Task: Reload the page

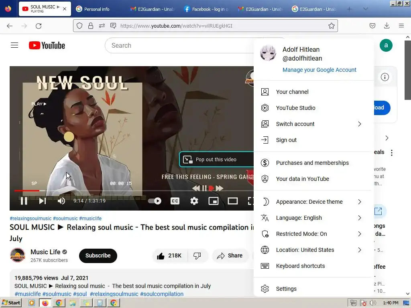Action: point(39,26)
